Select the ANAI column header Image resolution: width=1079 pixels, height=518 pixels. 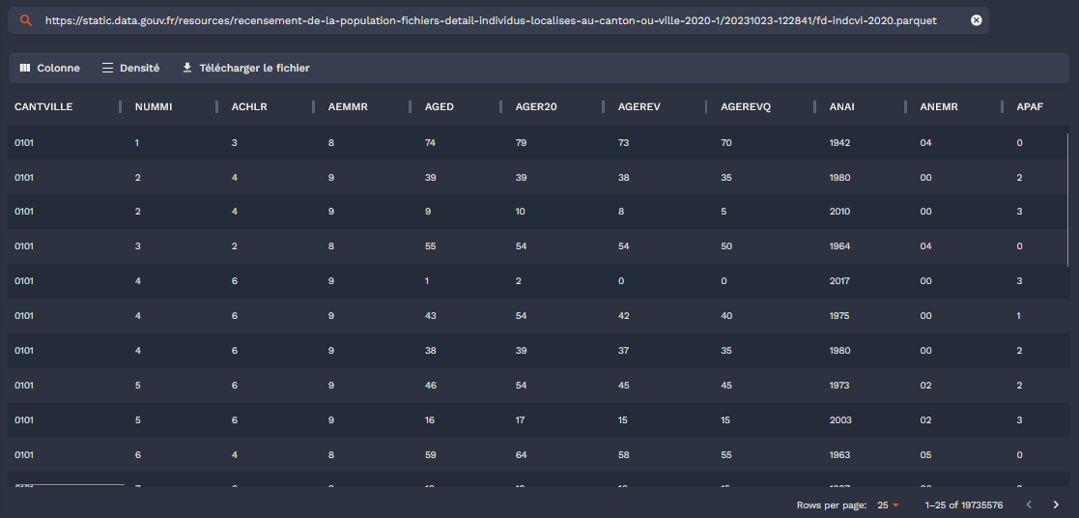point(841,107)
